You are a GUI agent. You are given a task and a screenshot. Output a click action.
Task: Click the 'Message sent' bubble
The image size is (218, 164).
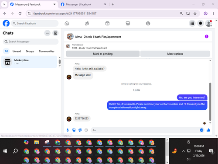[83, 76]
